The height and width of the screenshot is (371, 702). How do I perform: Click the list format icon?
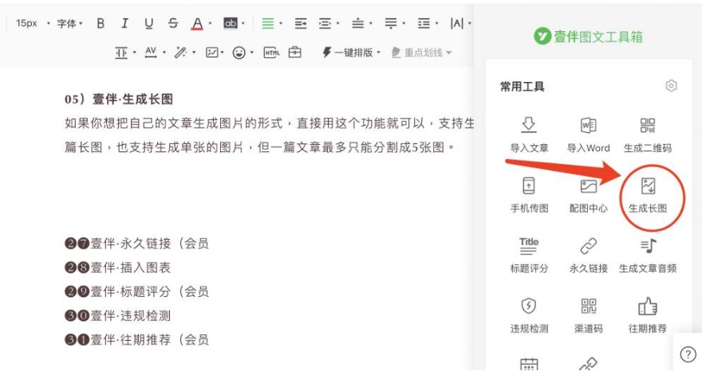[423, 23]
